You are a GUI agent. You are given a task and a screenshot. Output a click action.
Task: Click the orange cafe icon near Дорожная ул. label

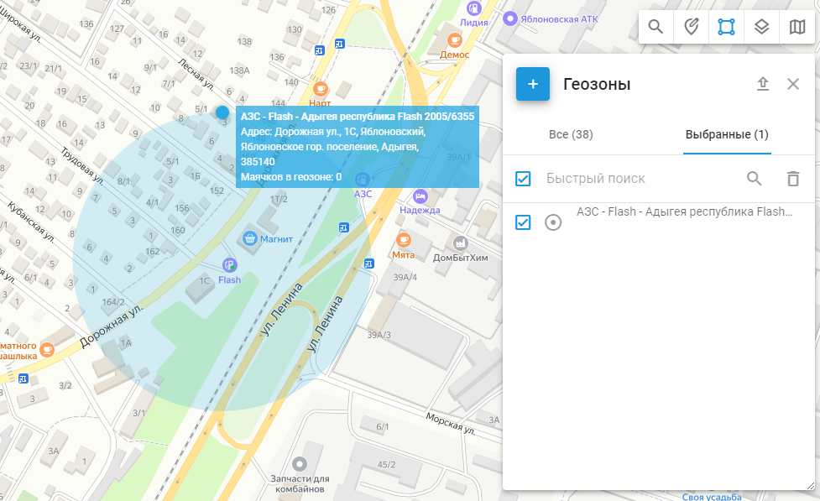(x=47, y=349)
